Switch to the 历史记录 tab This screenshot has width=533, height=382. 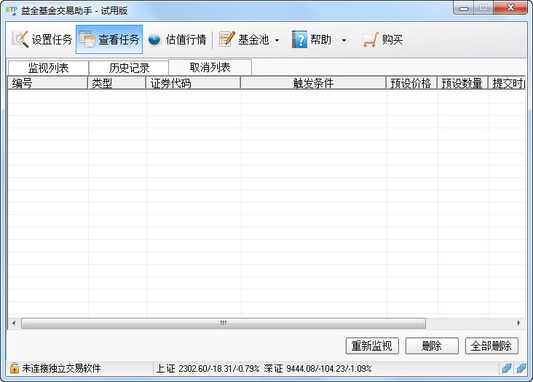click(x=129, y=68)
